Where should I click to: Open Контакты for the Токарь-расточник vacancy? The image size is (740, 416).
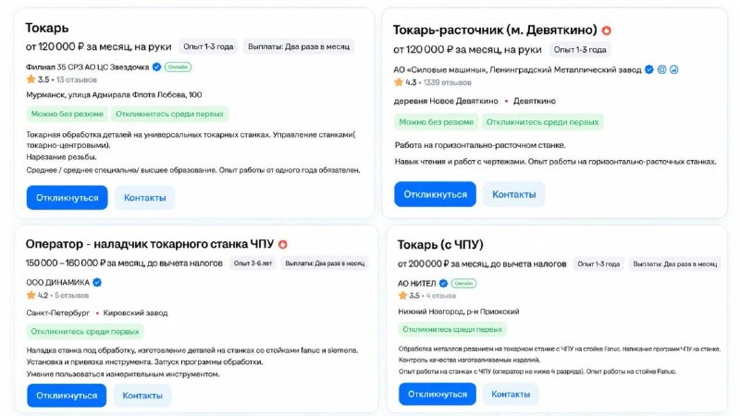pos(514,194)
